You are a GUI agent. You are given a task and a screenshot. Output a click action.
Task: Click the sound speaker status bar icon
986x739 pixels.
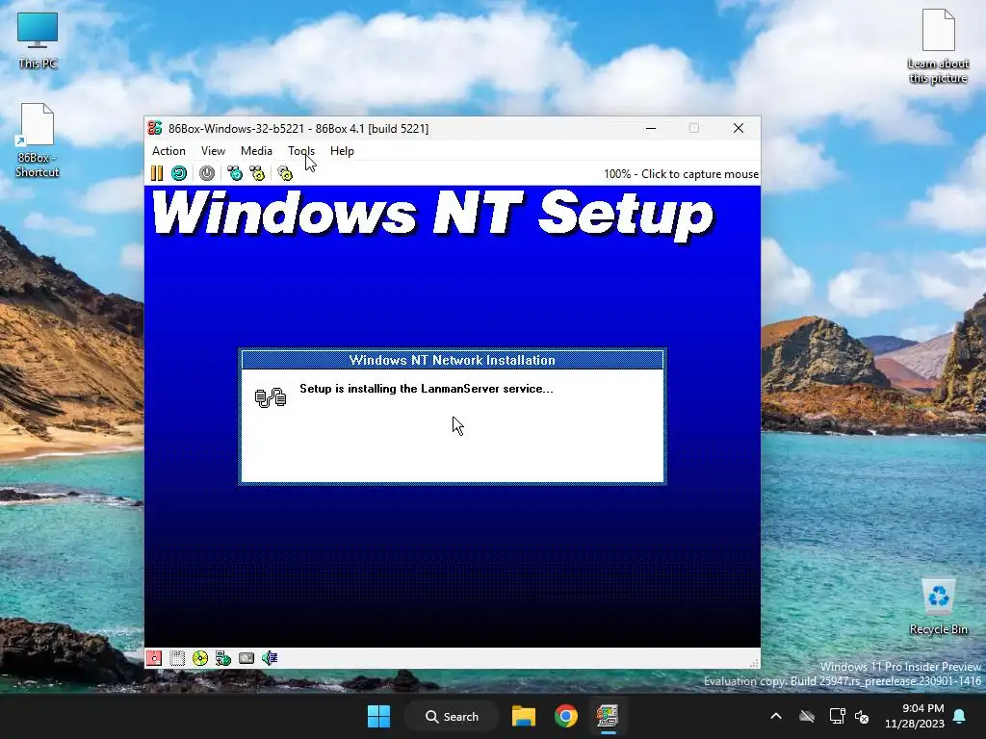click(x=270, y=658)
